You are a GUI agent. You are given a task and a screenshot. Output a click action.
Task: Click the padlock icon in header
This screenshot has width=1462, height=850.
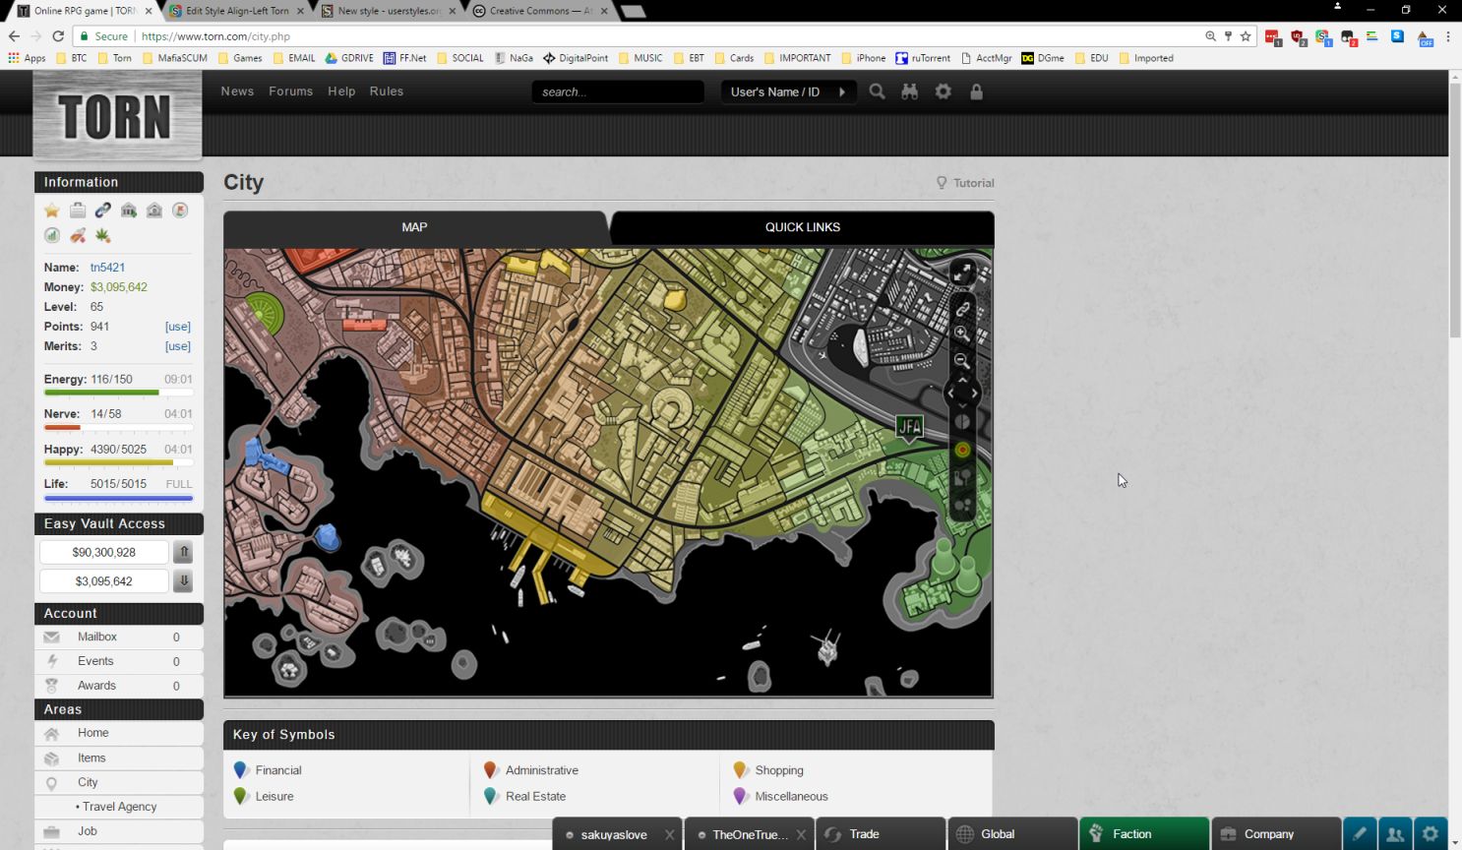coord(976,91)
